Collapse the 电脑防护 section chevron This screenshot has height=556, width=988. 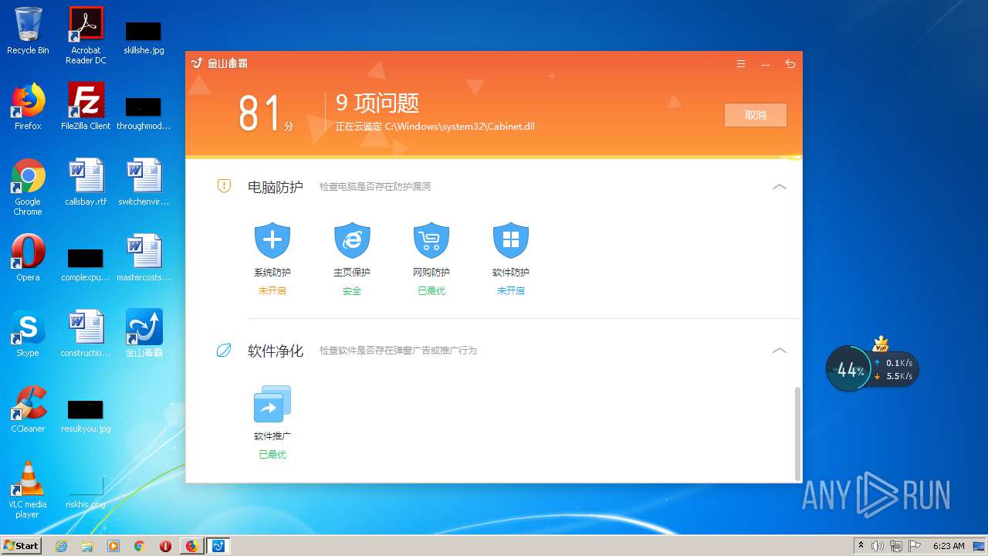click(780, 187)
